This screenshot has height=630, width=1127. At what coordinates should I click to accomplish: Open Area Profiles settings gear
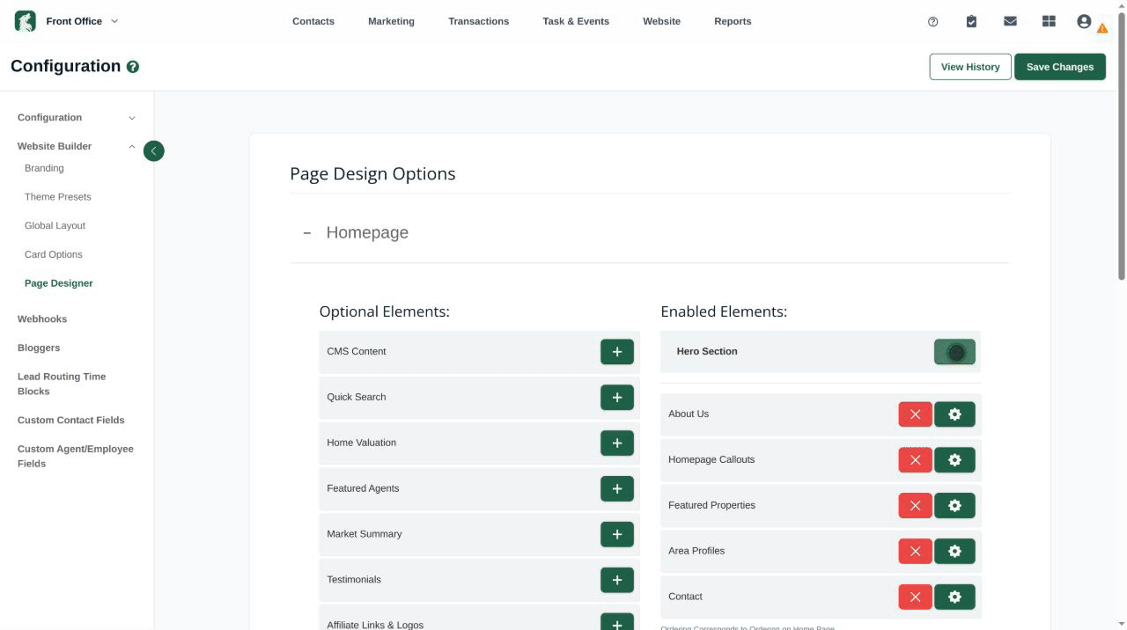click(954, 551)
